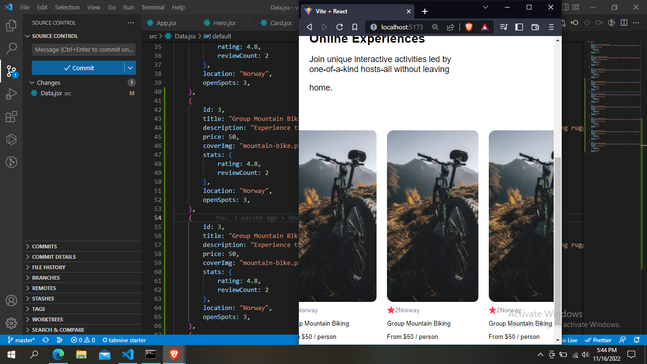
Task: Open the Commit dropdown arrow
Action: (130, 68)
